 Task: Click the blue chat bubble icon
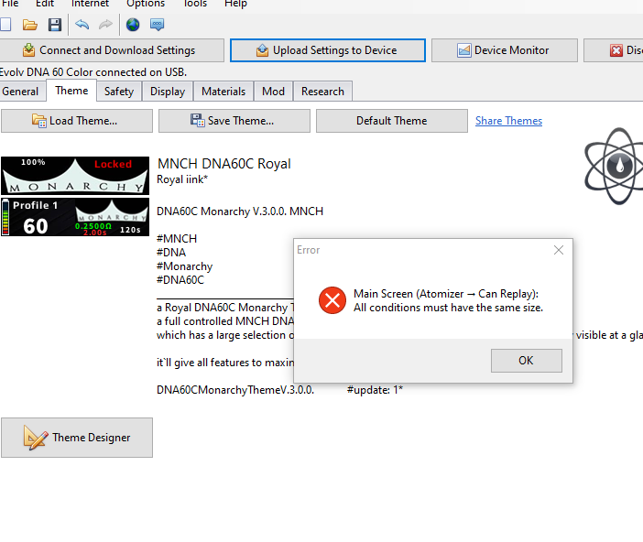tap(158, 25)
